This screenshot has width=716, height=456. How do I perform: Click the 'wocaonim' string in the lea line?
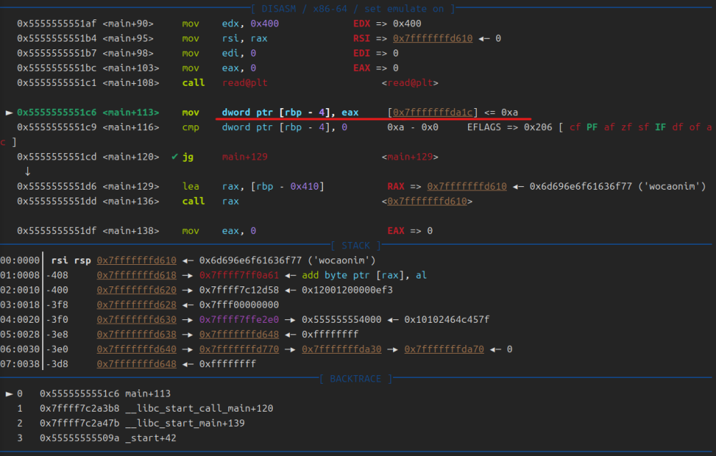coord(677,186)
